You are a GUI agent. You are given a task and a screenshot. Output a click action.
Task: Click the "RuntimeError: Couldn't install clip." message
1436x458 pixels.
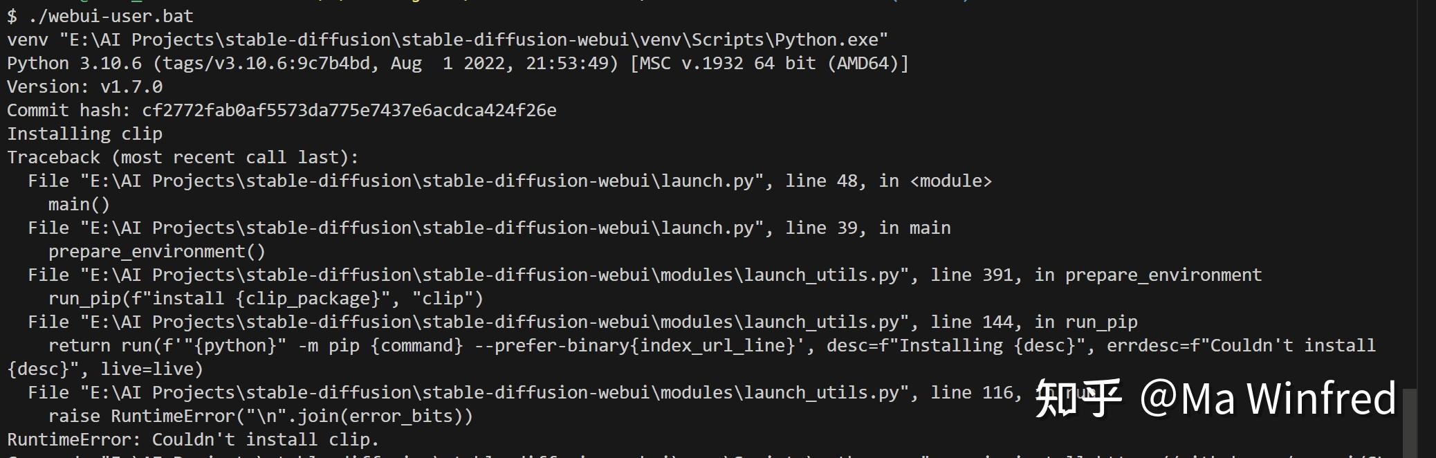(x=193, y=440)
